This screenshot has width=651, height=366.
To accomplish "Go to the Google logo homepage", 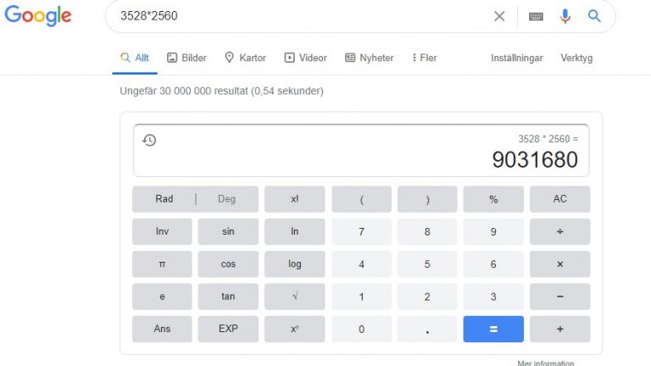I will [x=38, y=16].
